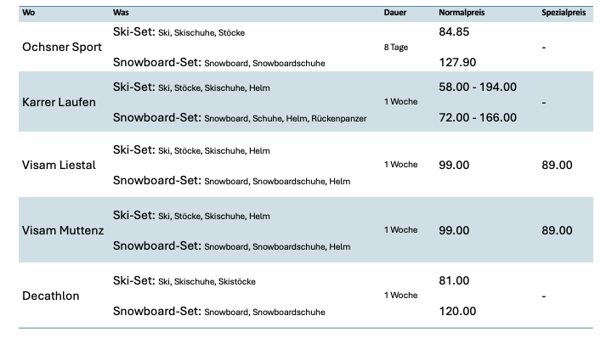This screenshot has height=344, width=612.
Task: Click Decathlon snowboard price 120.00
Action: [457, 311]
